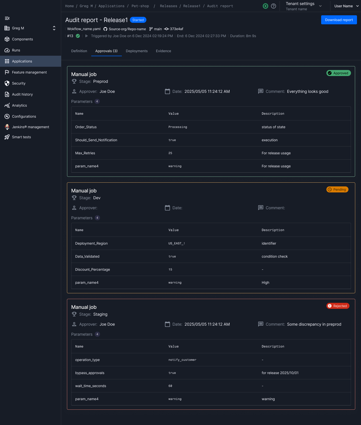Click 'Processing' value cell
The image size is (361, 425).
(178, 127)
